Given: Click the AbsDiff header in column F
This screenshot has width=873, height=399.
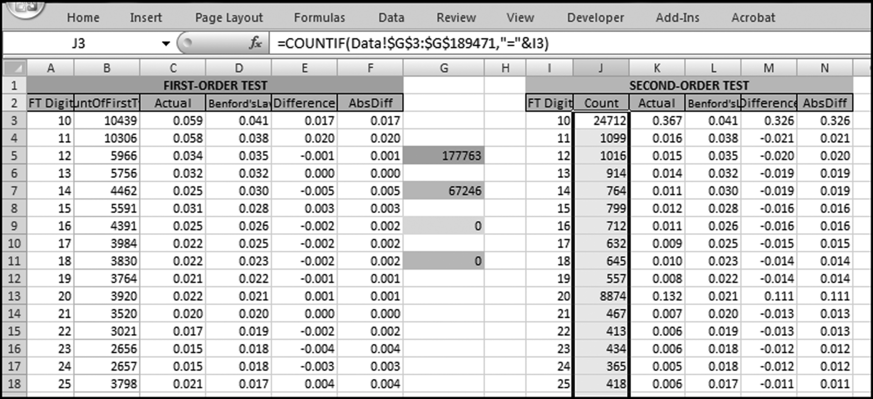Looking at the screenshot, I should 370,103.
